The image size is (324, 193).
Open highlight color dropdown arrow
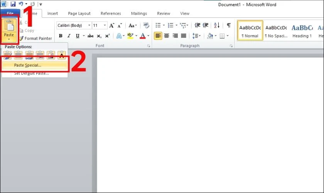136,36
